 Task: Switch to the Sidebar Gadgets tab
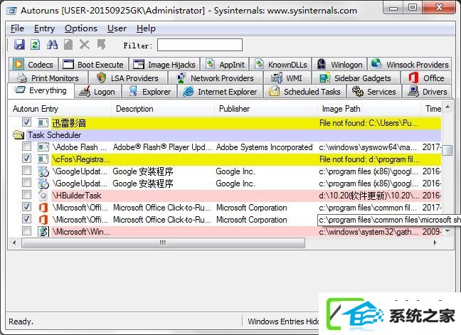[355, 78]
